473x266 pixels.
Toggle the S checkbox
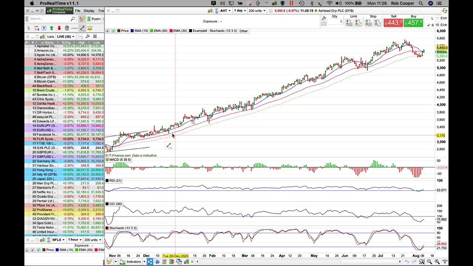428,25
